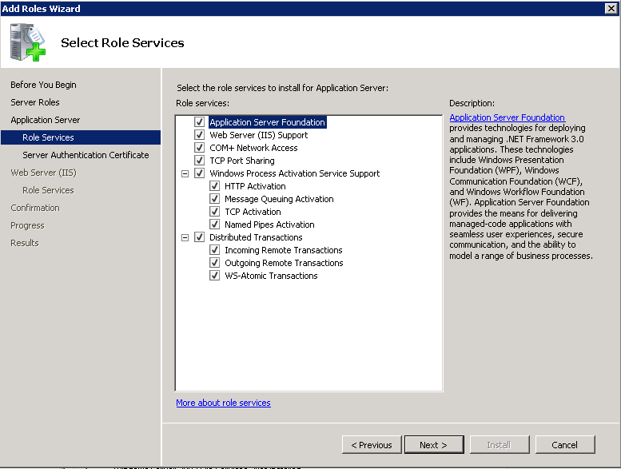Select Message Queuing Activation label

point(279,199)
